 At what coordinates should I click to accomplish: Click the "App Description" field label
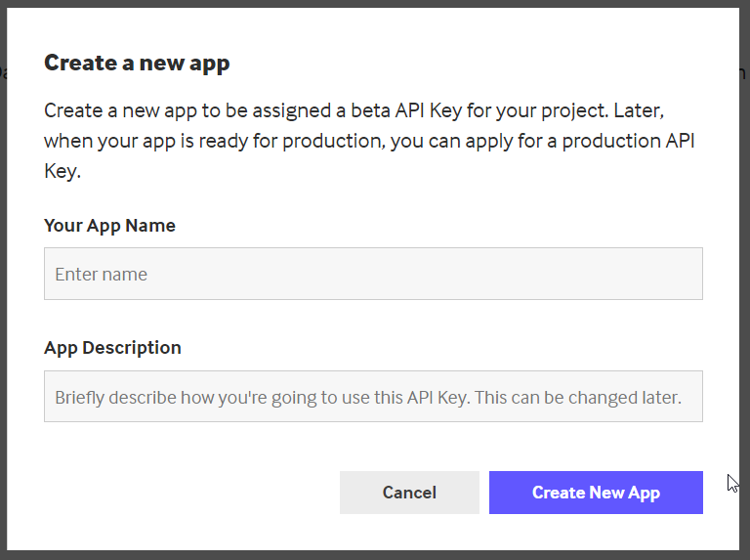[112, 348]
